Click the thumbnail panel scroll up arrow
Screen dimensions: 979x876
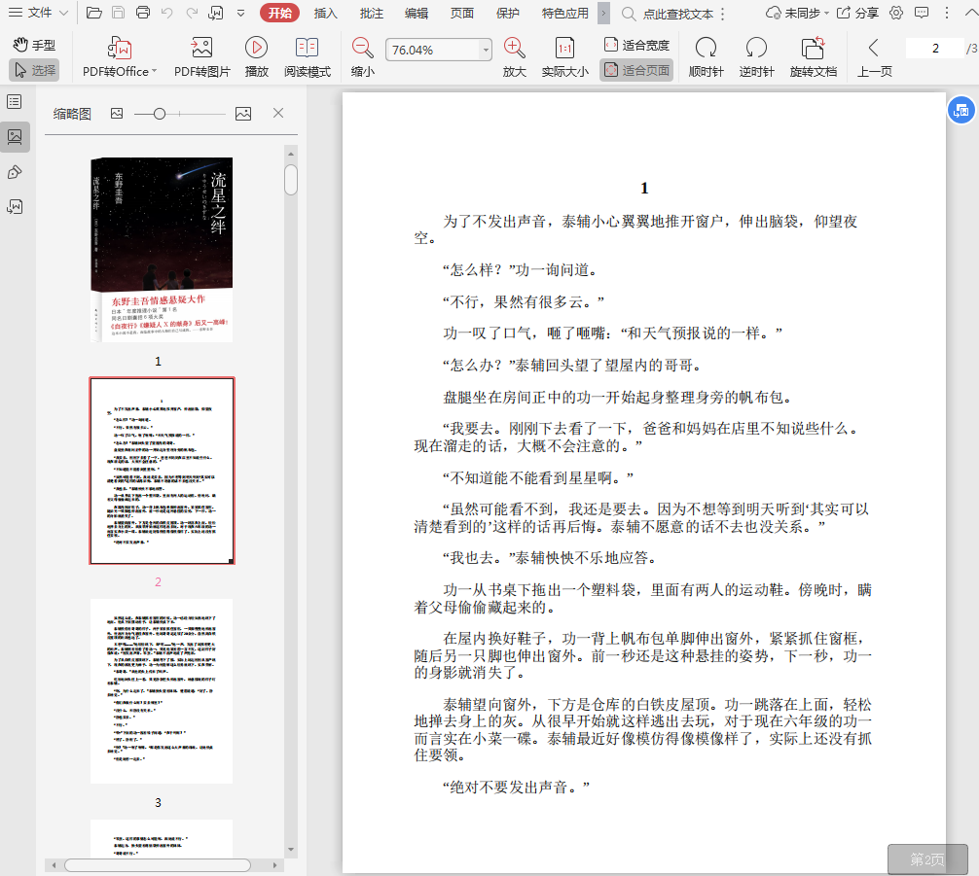click(x=290, y=154)
